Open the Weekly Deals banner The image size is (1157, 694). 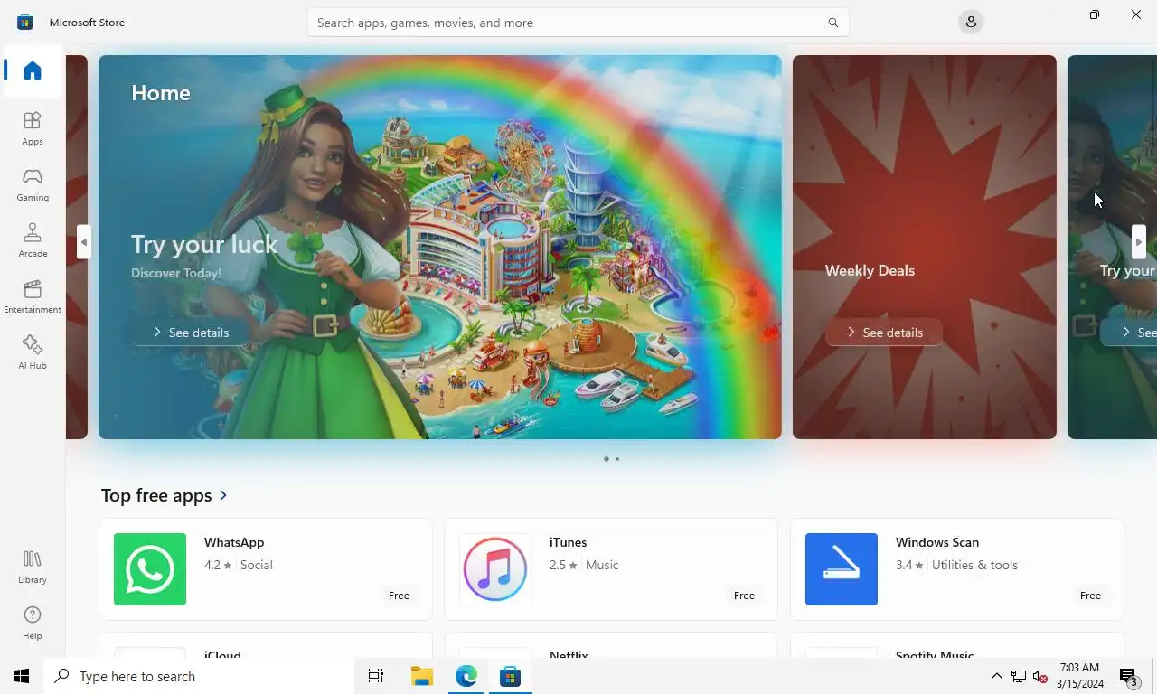coord(925,247)
